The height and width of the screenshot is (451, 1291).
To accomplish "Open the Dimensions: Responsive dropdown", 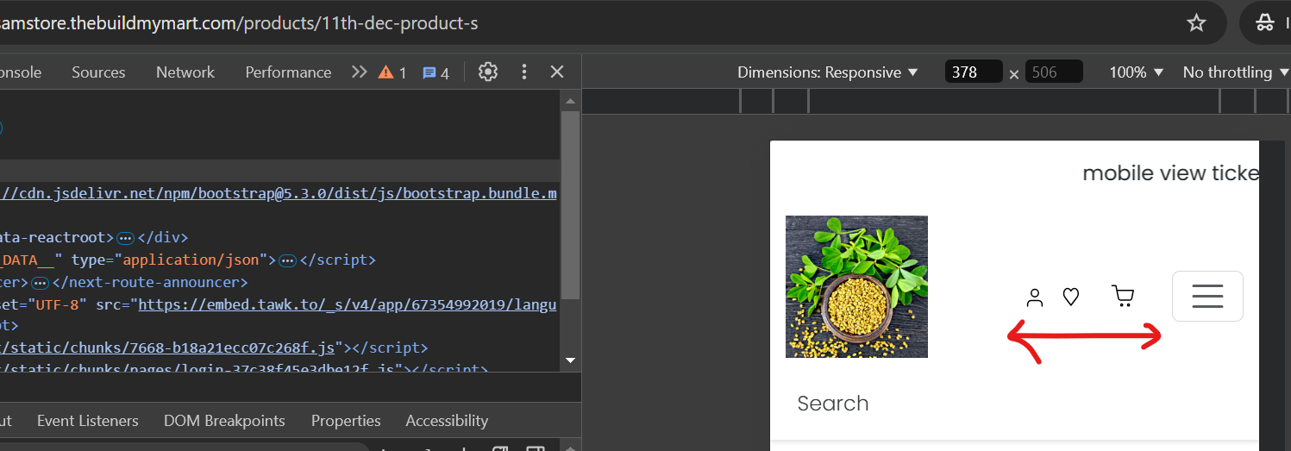I will click(x=828, y=72).
